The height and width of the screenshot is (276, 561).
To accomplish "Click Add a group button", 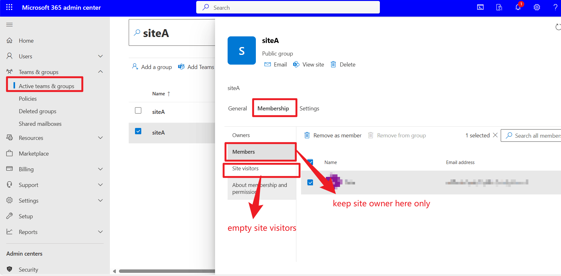I will point(152,67).
